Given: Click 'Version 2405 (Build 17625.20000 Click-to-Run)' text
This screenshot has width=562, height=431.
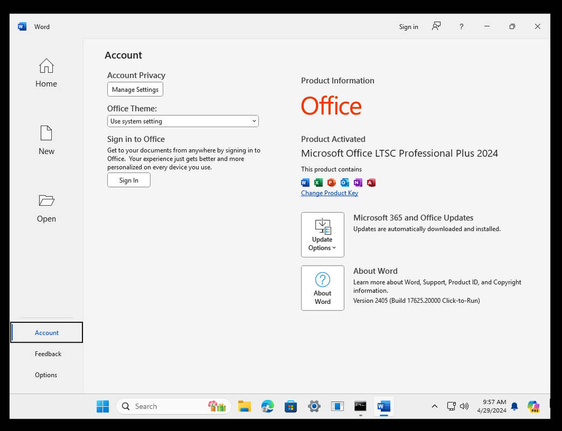Looking at the screenshot, I should coord(416,301).
